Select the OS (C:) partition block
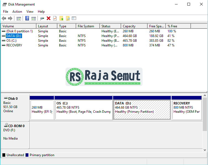 84,109
